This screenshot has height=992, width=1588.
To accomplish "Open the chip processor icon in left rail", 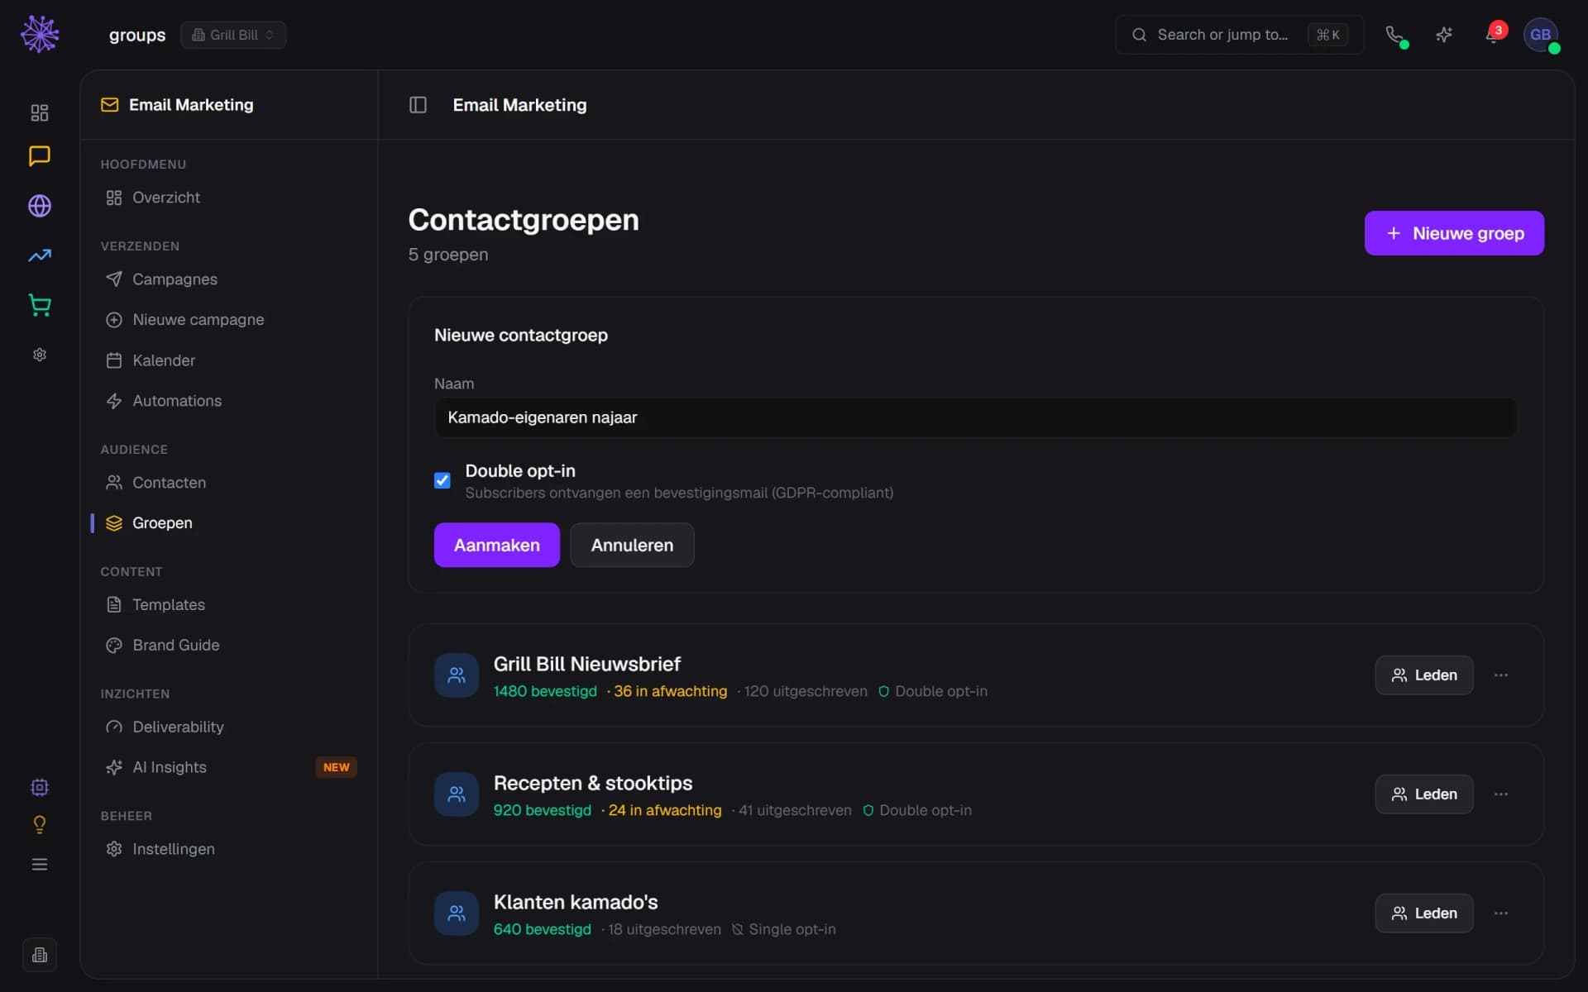I will 40,787.
